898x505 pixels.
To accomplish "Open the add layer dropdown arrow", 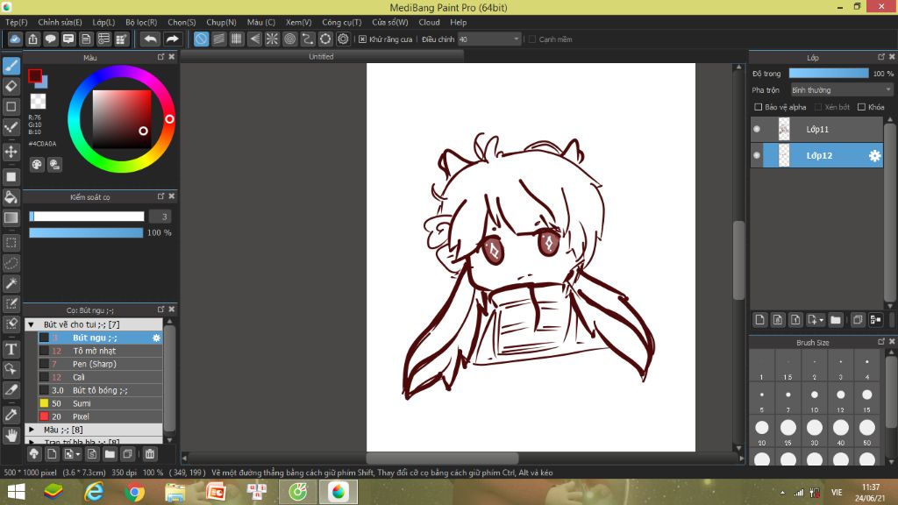I will pos(821,320).
